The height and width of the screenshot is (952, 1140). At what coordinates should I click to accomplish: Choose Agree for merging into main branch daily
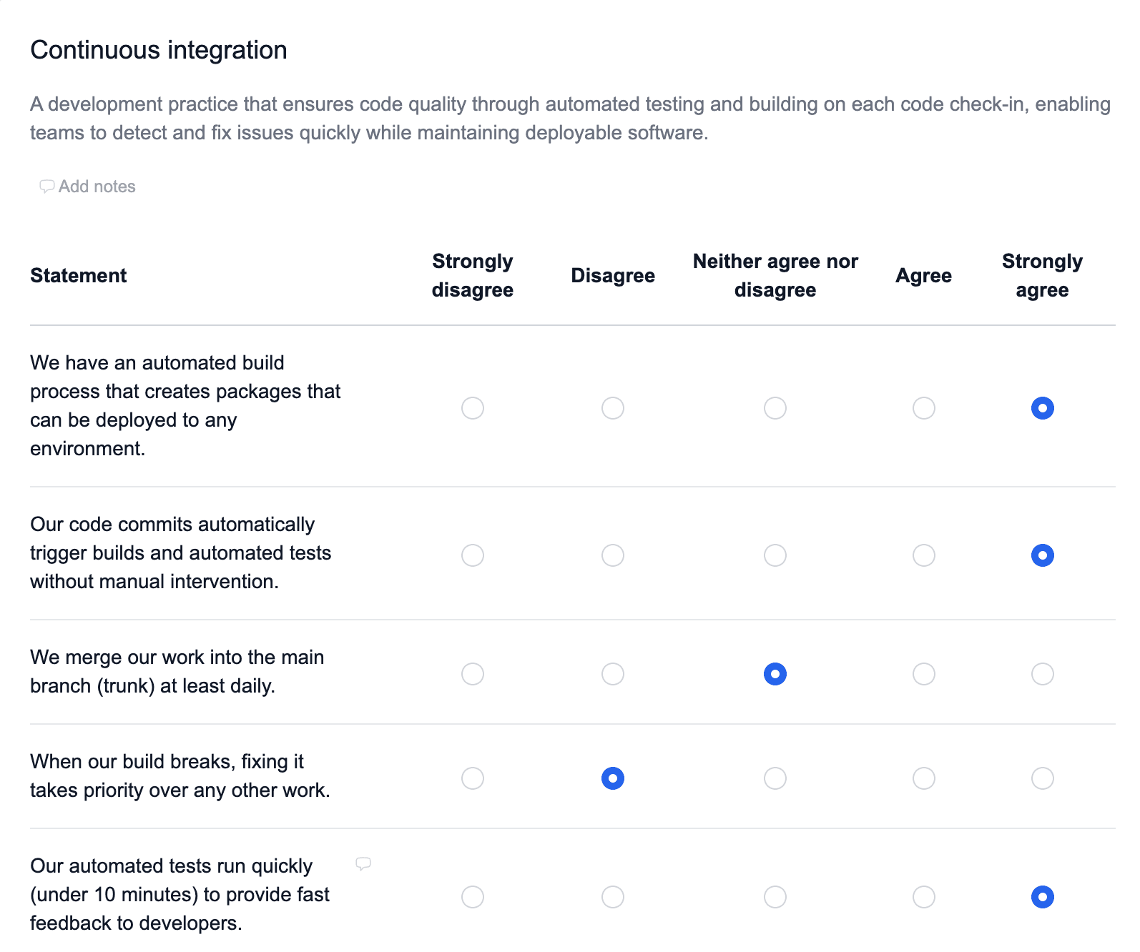924,674
